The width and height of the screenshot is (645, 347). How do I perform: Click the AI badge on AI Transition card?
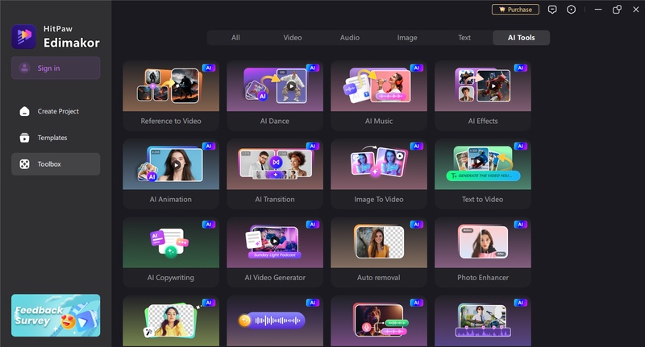(x=313, y=146)
